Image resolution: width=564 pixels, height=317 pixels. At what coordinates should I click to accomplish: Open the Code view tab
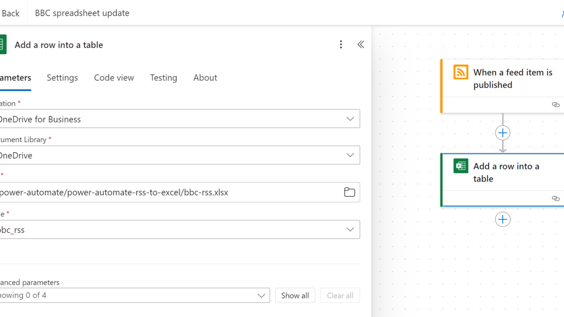tap(114, 77)
